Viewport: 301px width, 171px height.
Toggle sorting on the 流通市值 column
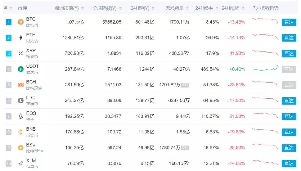(82, 8)
